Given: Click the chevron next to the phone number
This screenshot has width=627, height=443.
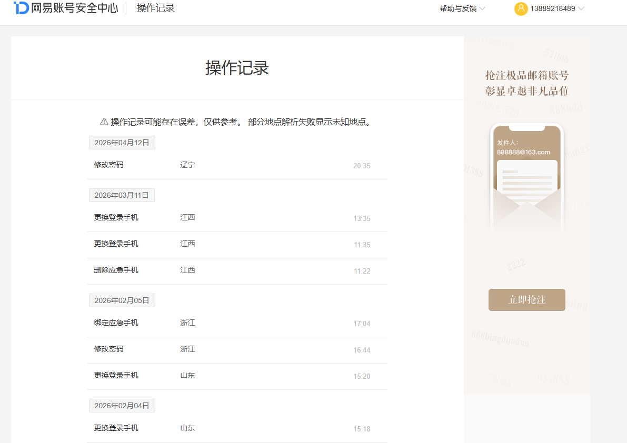Looking at the screenshot, I should 581,8.
